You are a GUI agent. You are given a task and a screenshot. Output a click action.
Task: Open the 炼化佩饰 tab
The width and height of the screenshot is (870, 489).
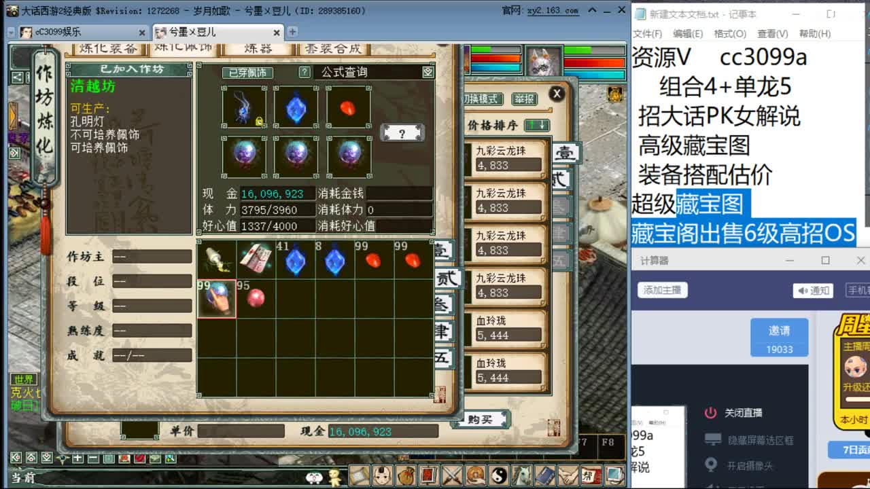182,49
